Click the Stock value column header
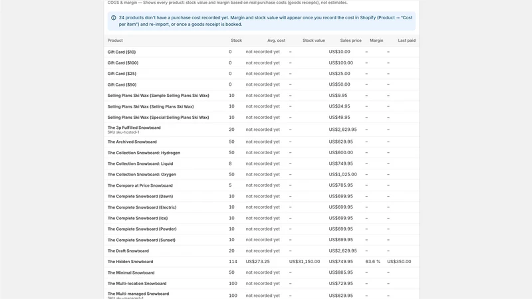 [x=313, y=41]
